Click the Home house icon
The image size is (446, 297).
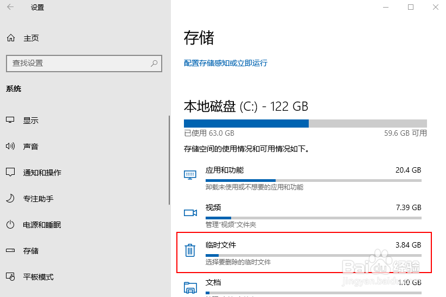(x=10, y=39)
